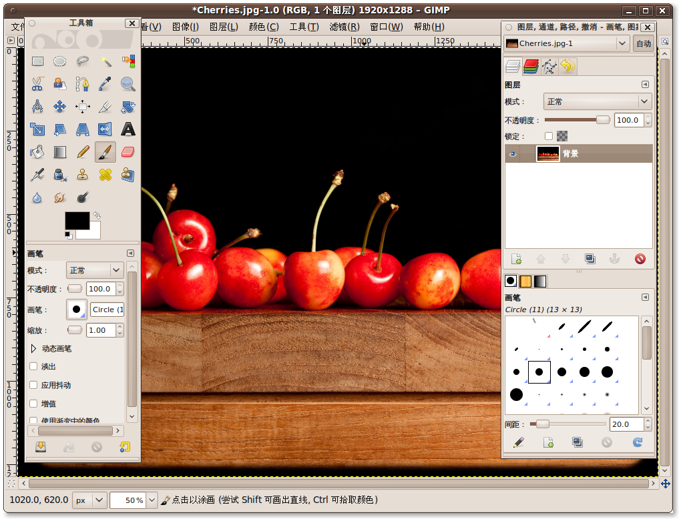Select the Rectangle Select tool
The height and width of the screenshot is (519, 679).
point(37,61)
